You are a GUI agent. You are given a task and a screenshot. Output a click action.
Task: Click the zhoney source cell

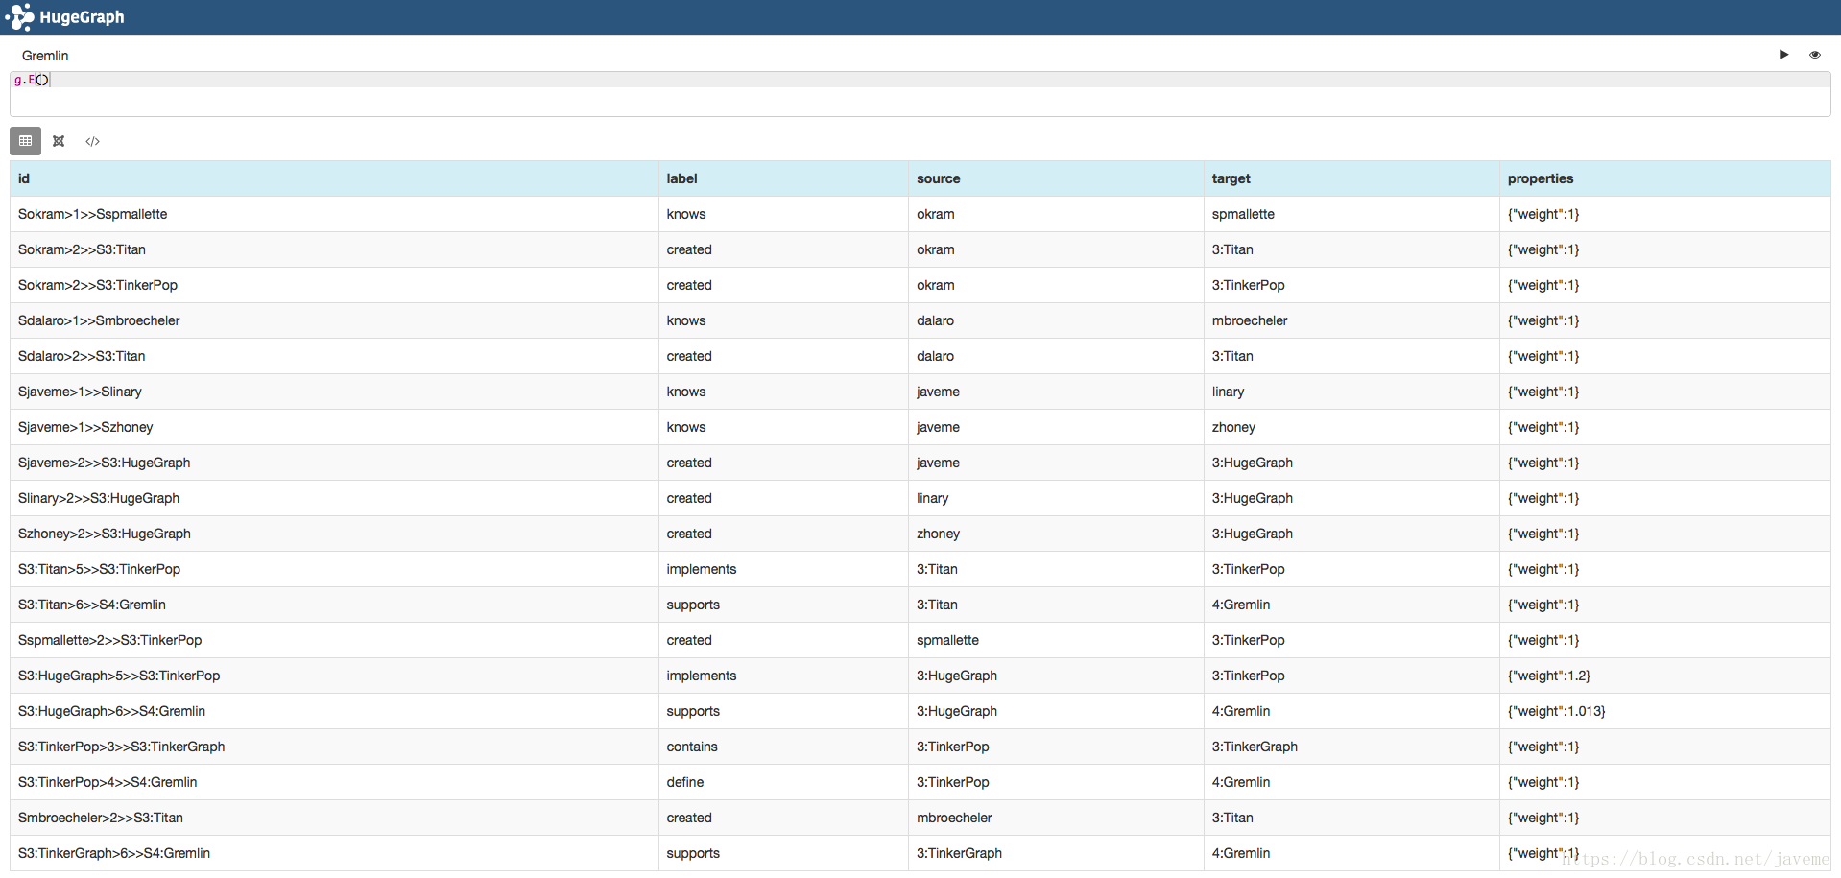coord(1056,534)
